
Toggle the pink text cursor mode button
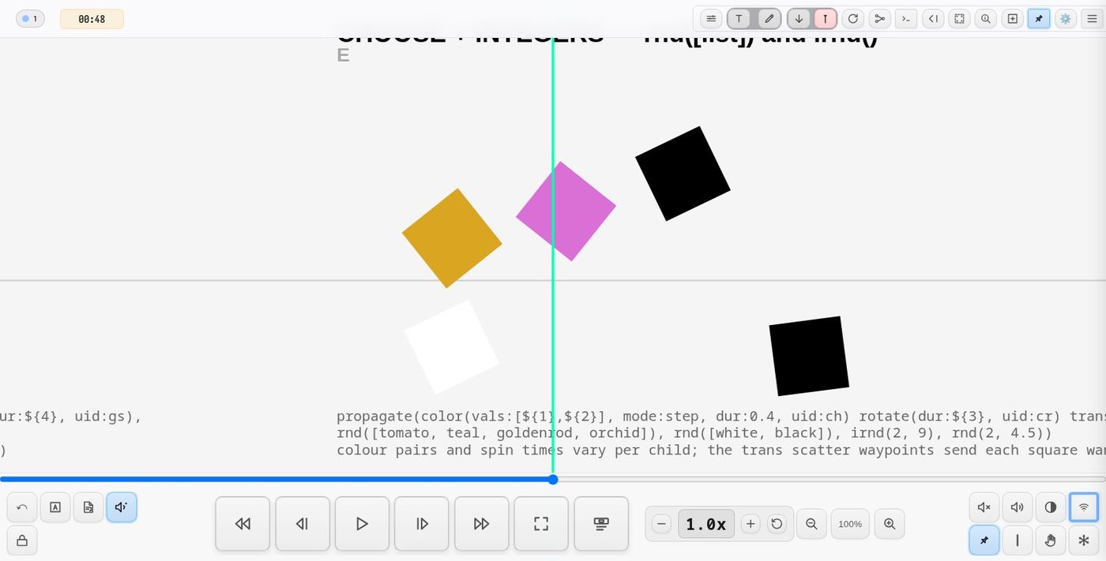click(826, 19)
